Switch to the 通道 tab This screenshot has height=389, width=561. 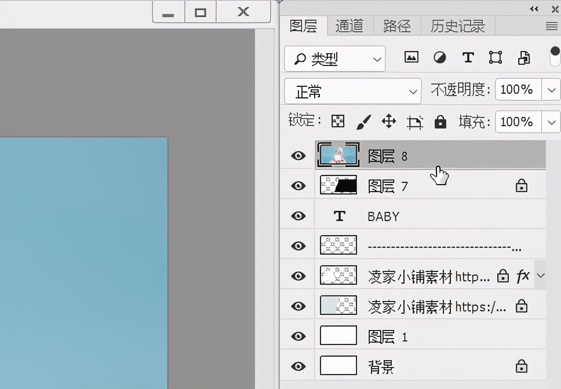coord(349,25)
